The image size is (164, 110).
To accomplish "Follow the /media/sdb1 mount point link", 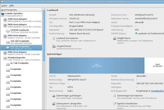I will (x=157, y=91).
